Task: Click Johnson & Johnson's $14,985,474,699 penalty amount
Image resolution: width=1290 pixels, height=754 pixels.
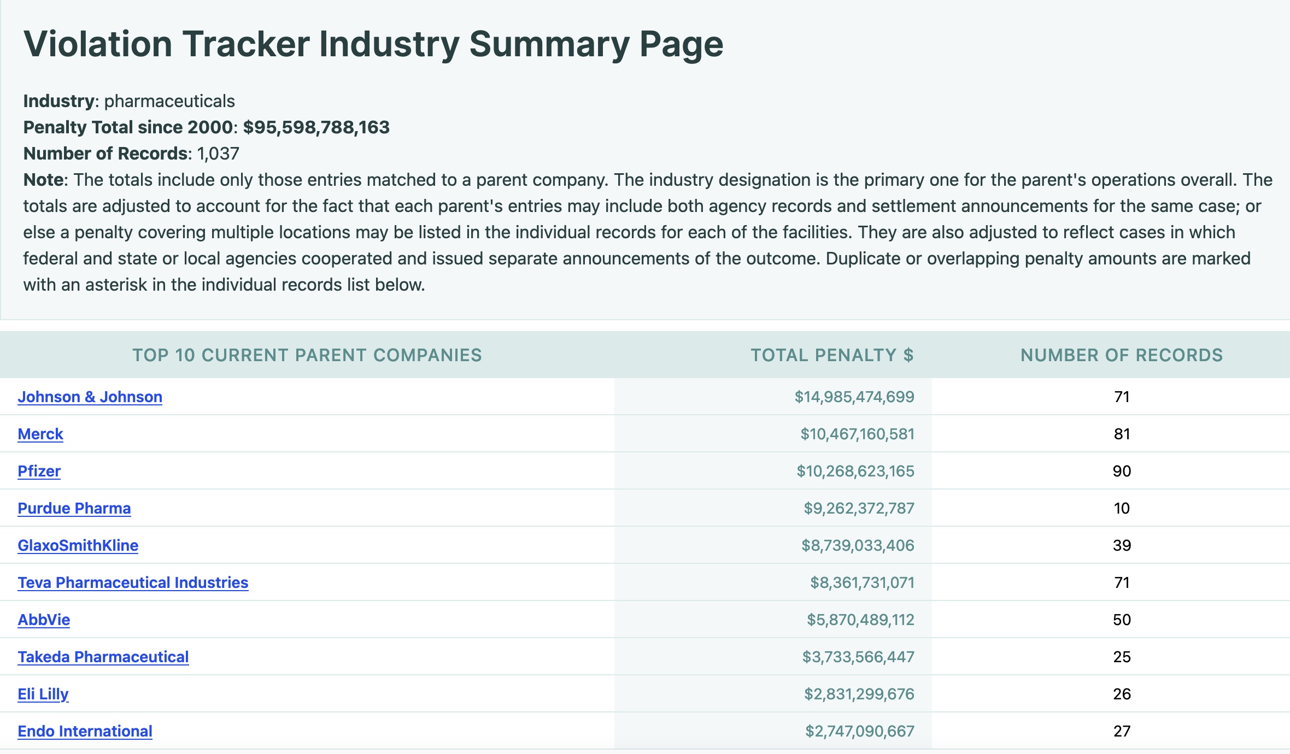Action: tap(854, 397)
